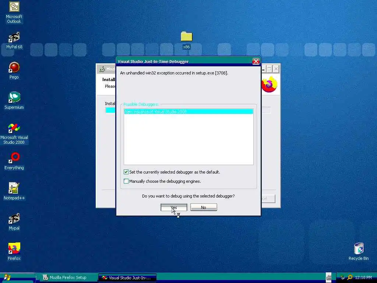Viewport: 377px width, 283px height.
Task: Select 'New instance of Visual Studio 2008'
Action: coord(188,111)
